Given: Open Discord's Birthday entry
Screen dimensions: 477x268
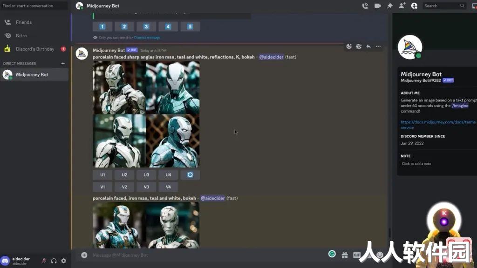Looking at the screenshot, I should (34, 49).
